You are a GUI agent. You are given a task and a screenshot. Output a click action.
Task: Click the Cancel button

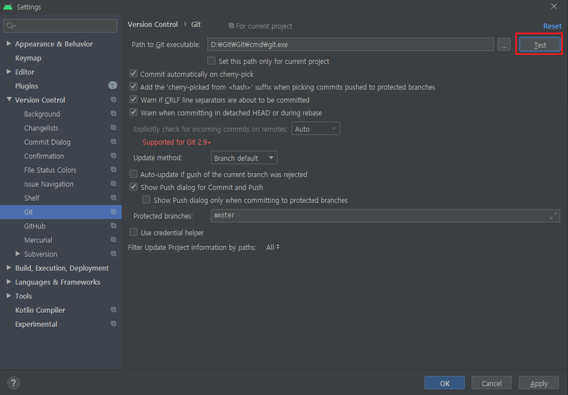coord(492,383)
